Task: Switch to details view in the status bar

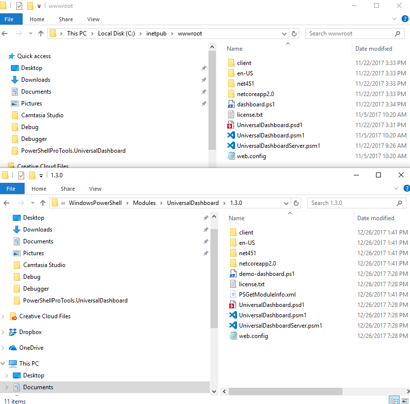Action: click(394, 400)
